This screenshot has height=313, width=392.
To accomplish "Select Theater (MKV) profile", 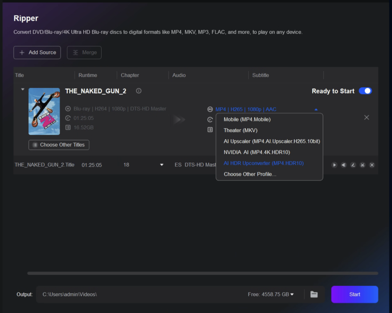I will (240, 130).
